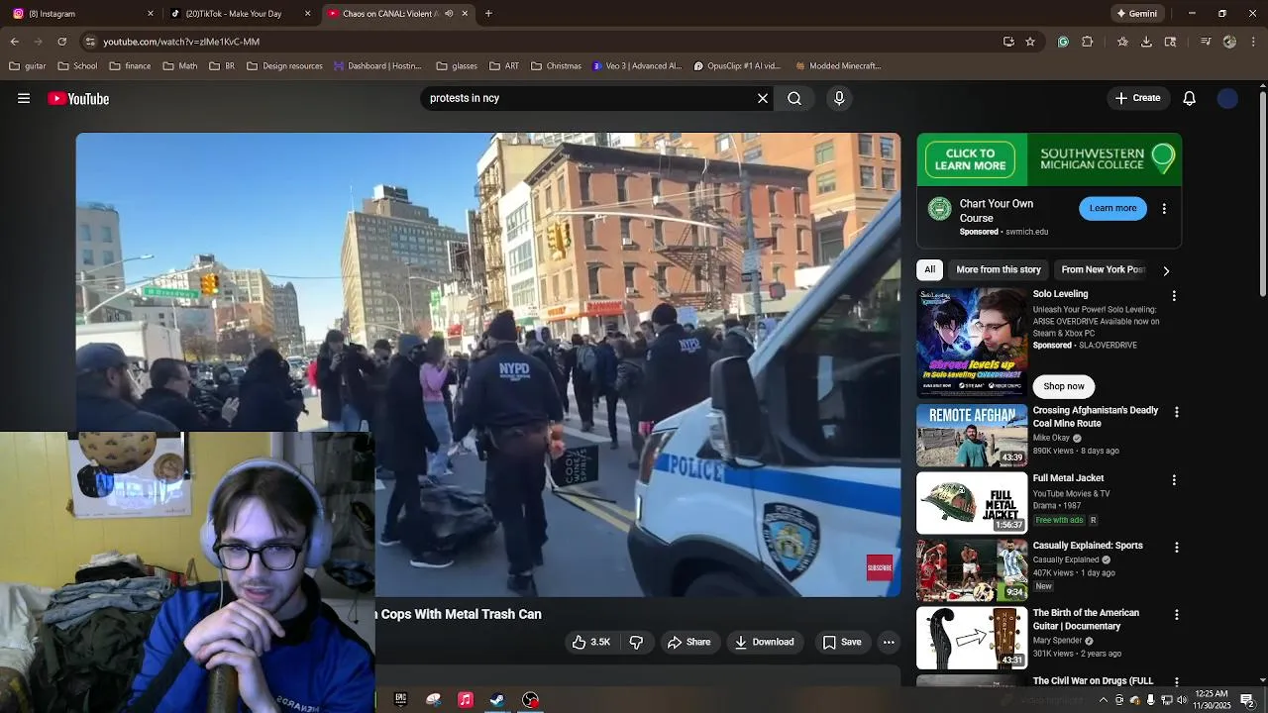Select the From New York Post chip
This screenshot has width=1268, height=713.
click(1103, 269)
